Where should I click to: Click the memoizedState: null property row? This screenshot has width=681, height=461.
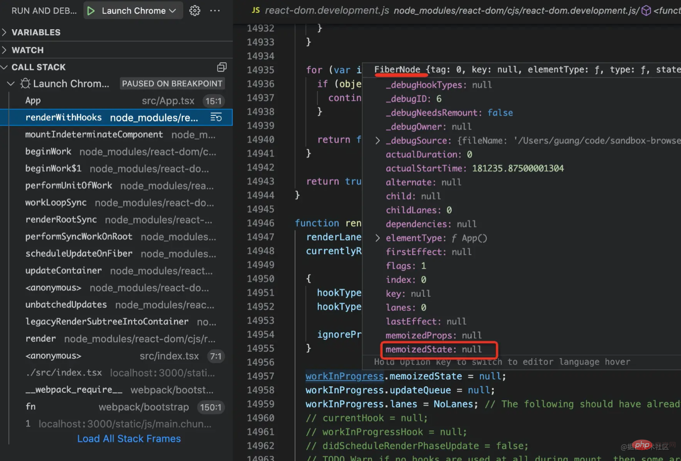click(x=433, y=349)
